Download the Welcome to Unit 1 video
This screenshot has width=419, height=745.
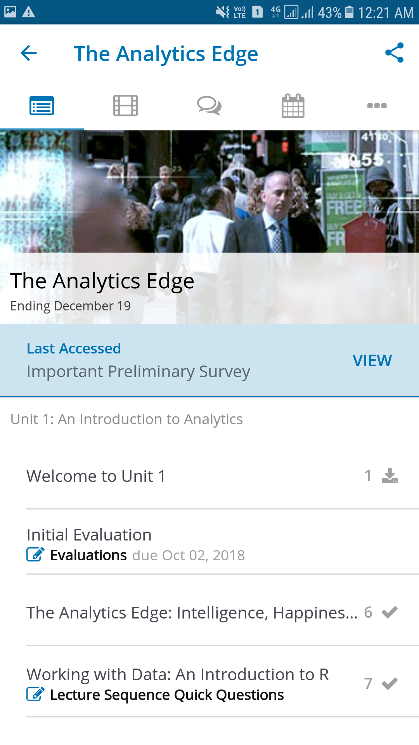pyautogui.click(x=390, y=475)
